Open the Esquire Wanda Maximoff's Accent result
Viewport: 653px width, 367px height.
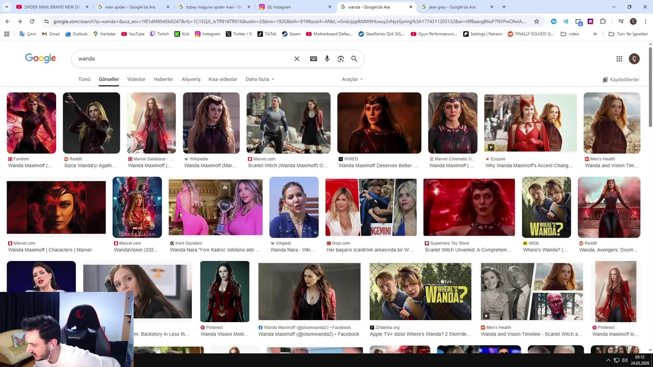tap(529, 166)
